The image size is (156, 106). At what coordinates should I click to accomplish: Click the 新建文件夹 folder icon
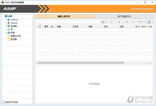(9, 36)
